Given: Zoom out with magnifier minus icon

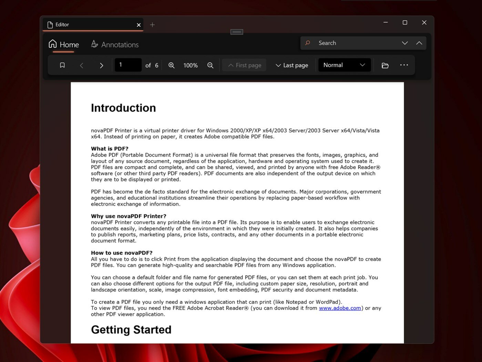Looking at the screenshot, I should [x=210, y=65].
